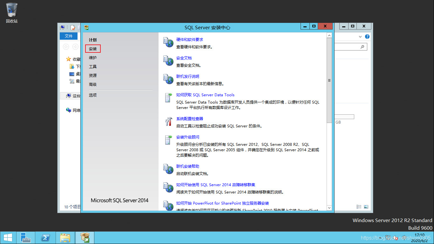Select 选项 in the left sidebar
Screen dimensions: 434x244
click(x=93, y=95)
